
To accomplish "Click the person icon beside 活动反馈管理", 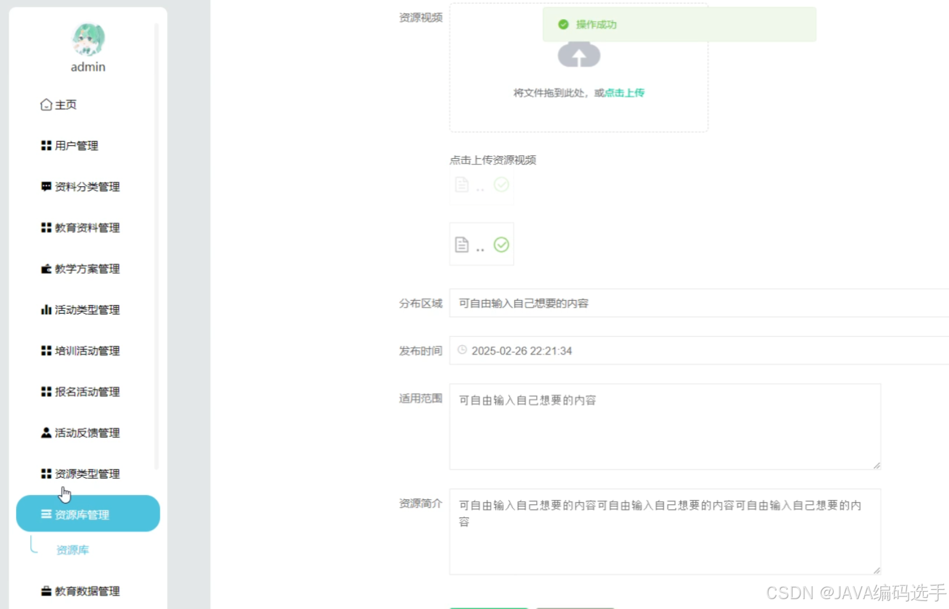I will point(46,432).
